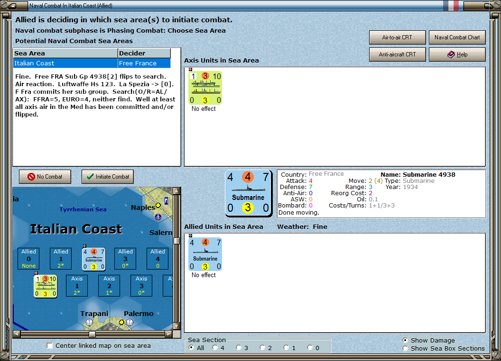Select the Submarine counter in the Allied Units panel

coord(205,254)
